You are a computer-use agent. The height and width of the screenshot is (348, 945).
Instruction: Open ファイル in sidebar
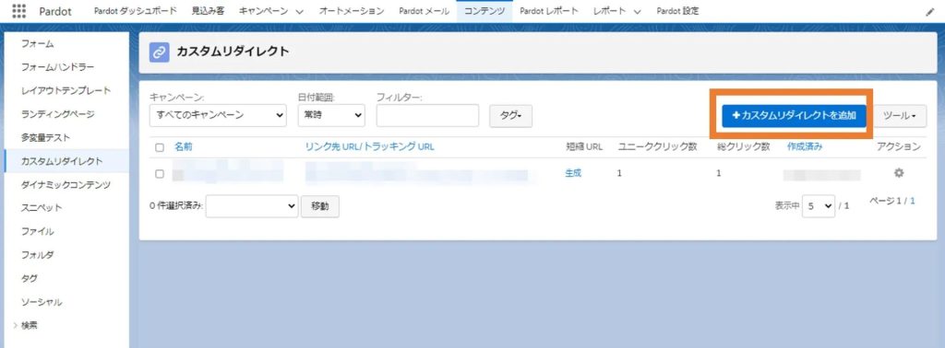pyautogui.click(x=37, y=231)
